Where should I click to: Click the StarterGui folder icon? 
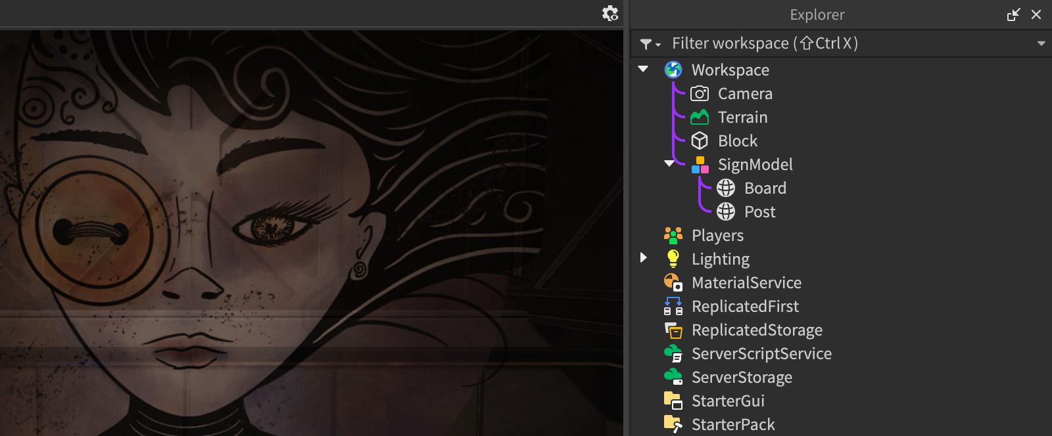coord(673,401)
